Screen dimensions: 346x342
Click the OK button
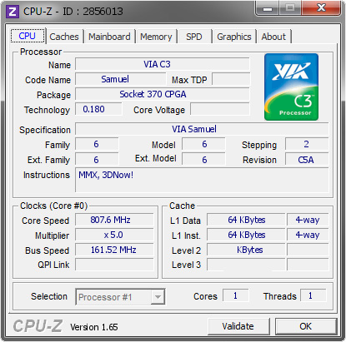tap(306, 326)
